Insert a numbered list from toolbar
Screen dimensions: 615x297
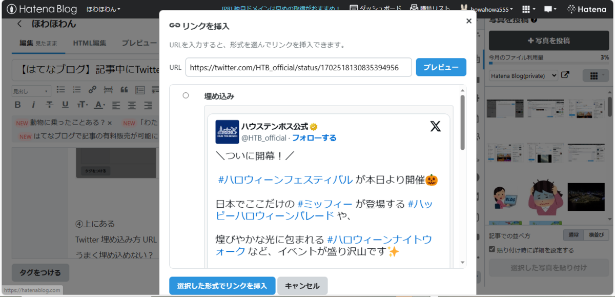[x=76, y=90]
